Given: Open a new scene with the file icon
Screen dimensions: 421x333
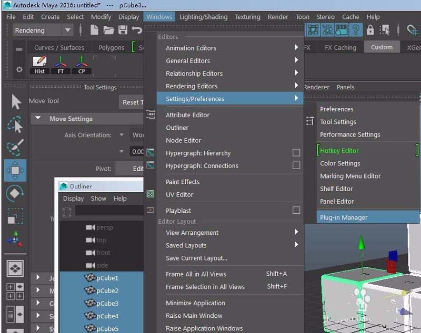Looking at the screenshot, I should pos(94,30).
